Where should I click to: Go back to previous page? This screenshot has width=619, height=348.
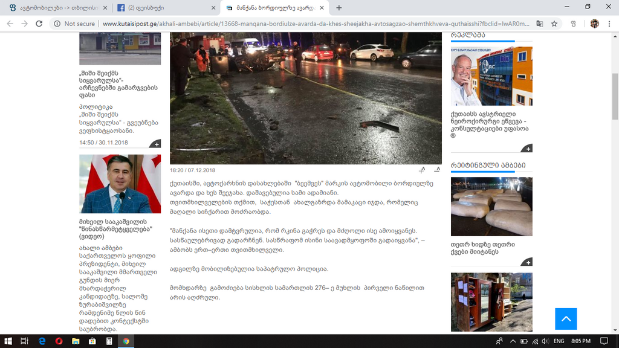pos(10,24)
